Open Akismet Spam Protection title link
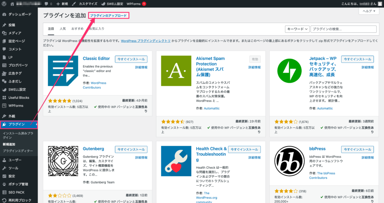Screen dimensions: 384x203 coord(210,67)
